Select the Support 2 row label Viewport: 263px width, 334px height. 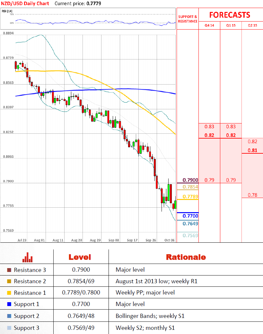point(27,316)
